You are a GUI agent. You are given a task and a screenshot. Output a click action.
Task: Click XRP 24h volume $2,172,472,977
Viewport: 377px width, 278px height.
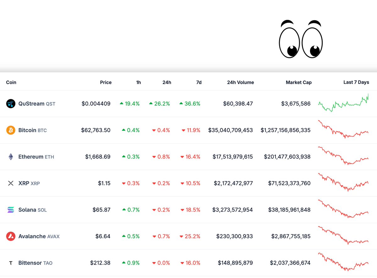[x=233, y=183]
